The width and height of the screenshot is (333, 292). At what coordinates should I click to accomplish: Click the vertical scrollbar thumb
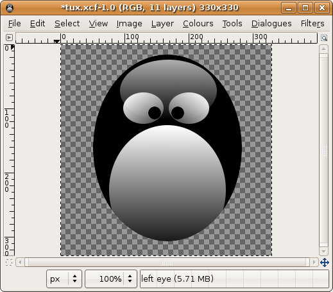tap(323, 150)
